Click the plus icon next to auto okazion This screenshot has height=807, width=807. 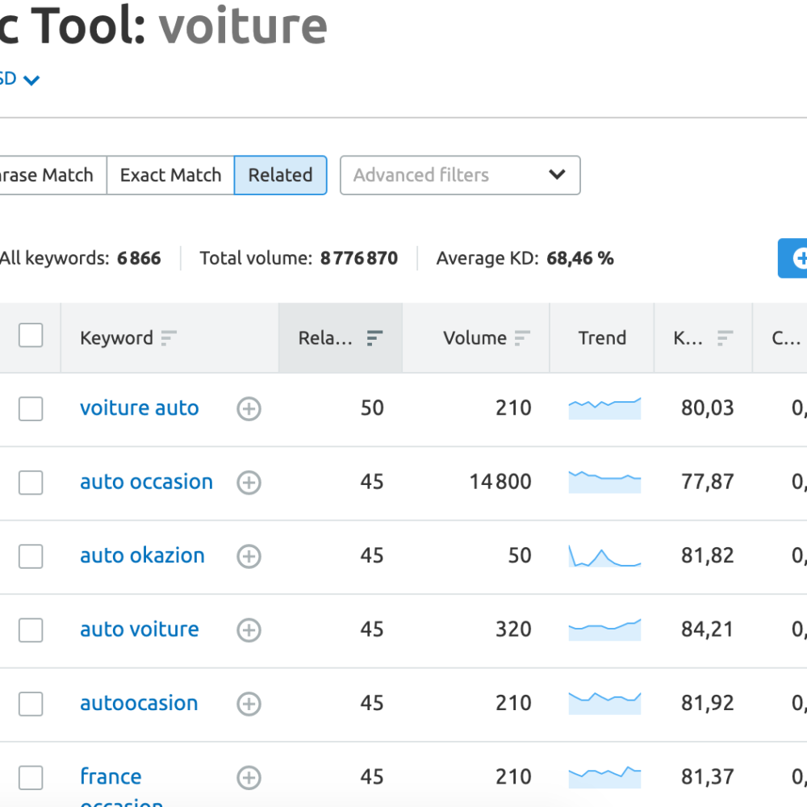249,556
